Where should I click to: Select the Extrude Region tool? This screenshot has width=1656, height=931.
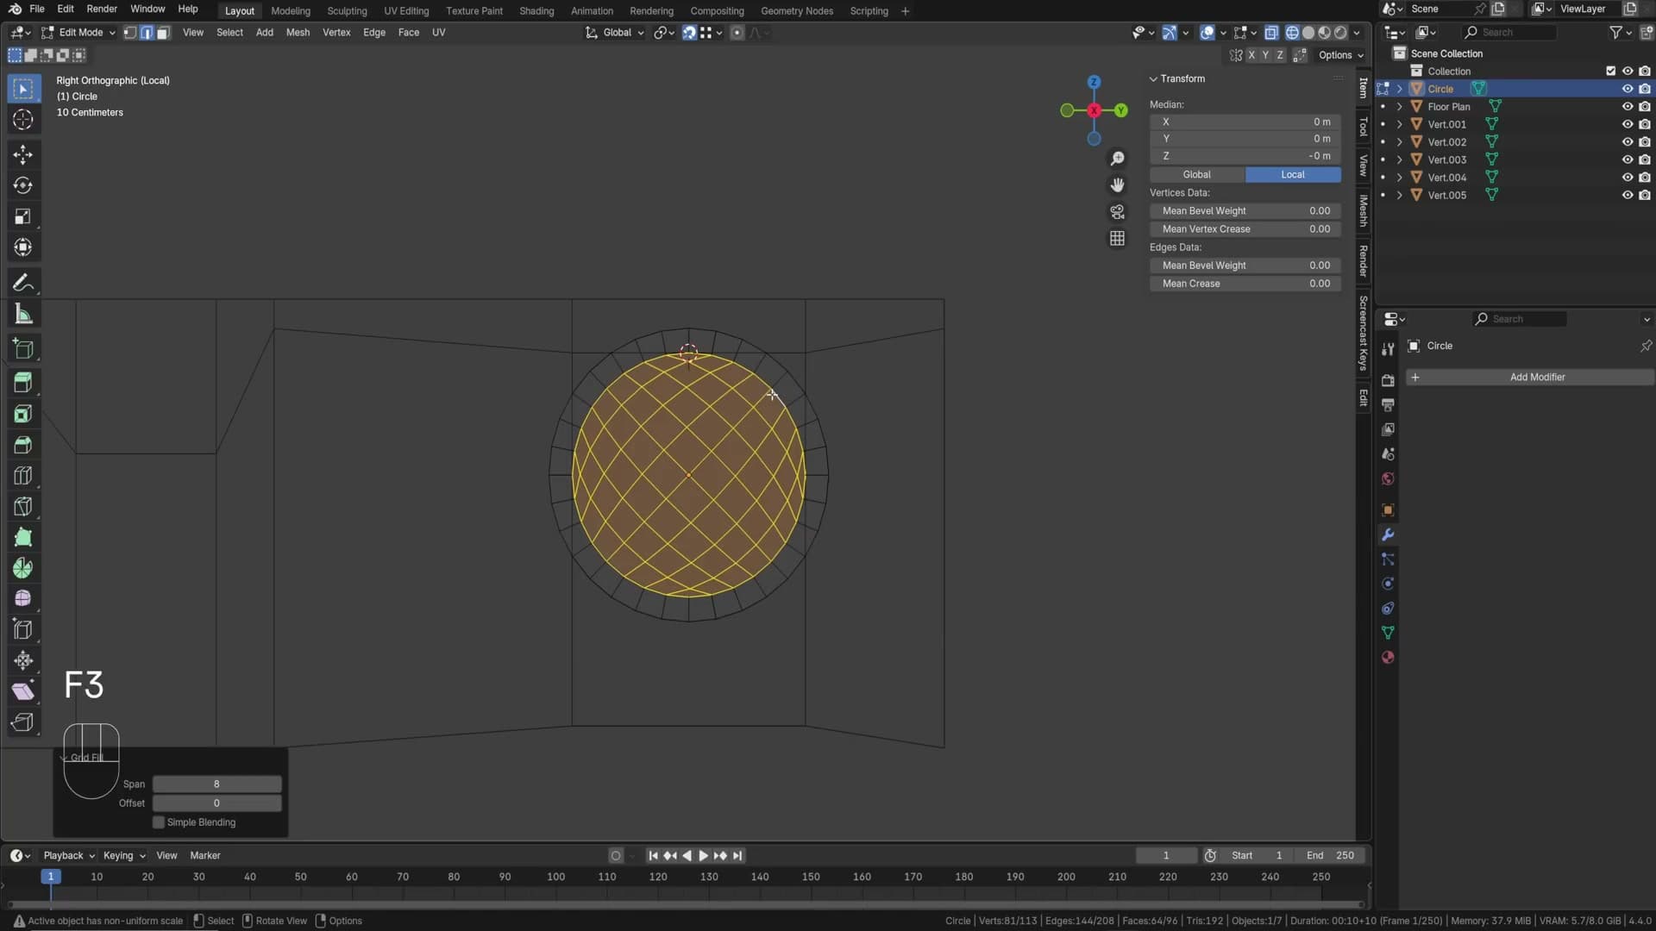[x=23, y=383]
